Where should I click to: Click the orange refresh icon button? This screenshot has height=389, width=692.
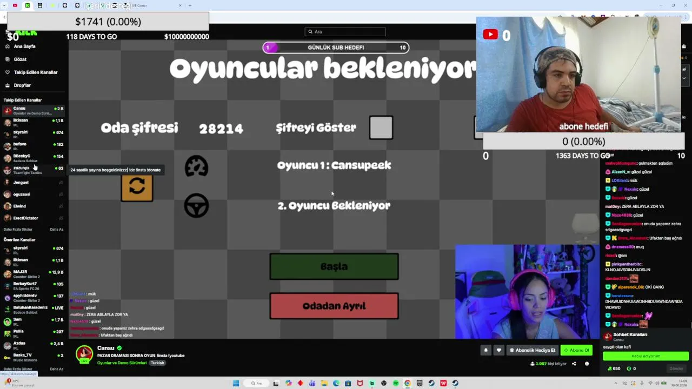[x=137, y=187]
